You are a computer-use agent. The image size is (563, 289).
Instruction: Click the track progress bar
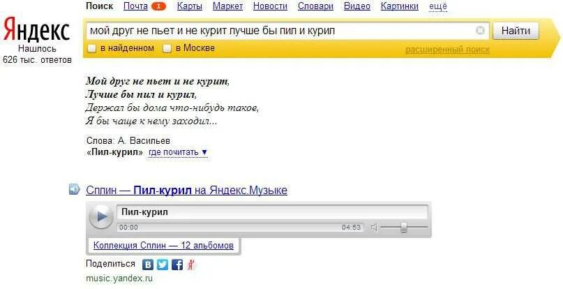[240, 227]
